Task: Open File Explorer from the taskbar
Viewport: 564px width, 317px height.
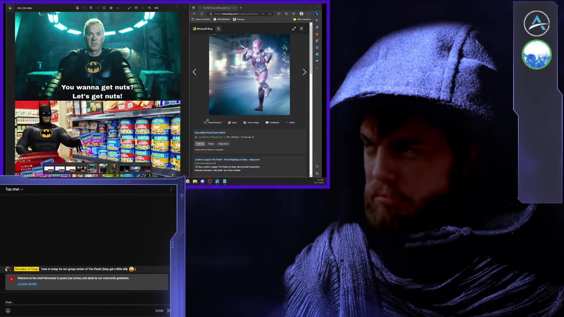Action: (195, 181)
